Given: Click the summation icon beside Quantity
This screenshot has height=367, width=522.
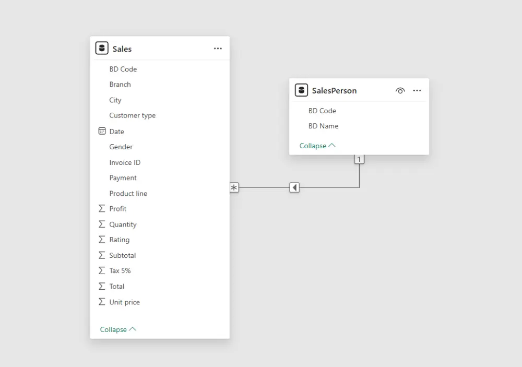Looking at the screenshot, I should pyautogui.click(x=101, y=224).
